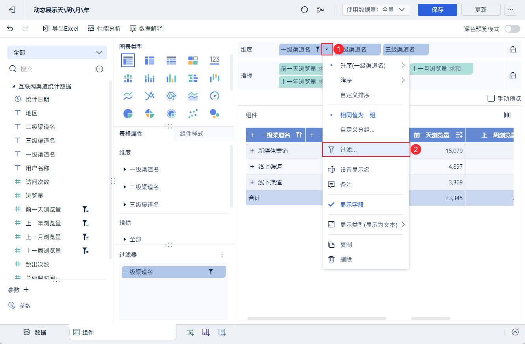
Task: Click the filter icon beside 上一周浏览量 field
Action: point(85,251)
